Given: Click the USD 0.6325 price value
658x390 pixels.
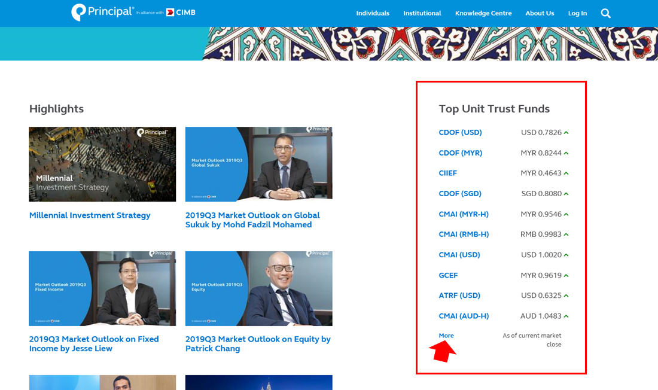Looking at the screenshot, I should (x=541, y=295).
